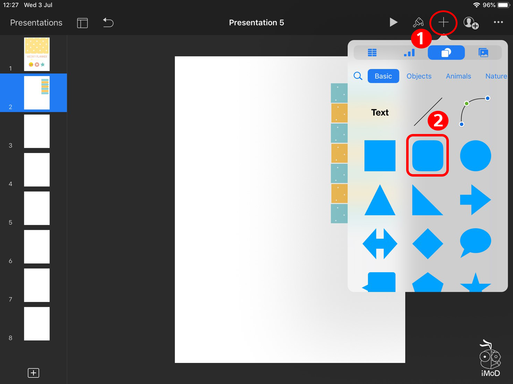
Task: Tap the plus Insert button
Action: click(443, 23)
